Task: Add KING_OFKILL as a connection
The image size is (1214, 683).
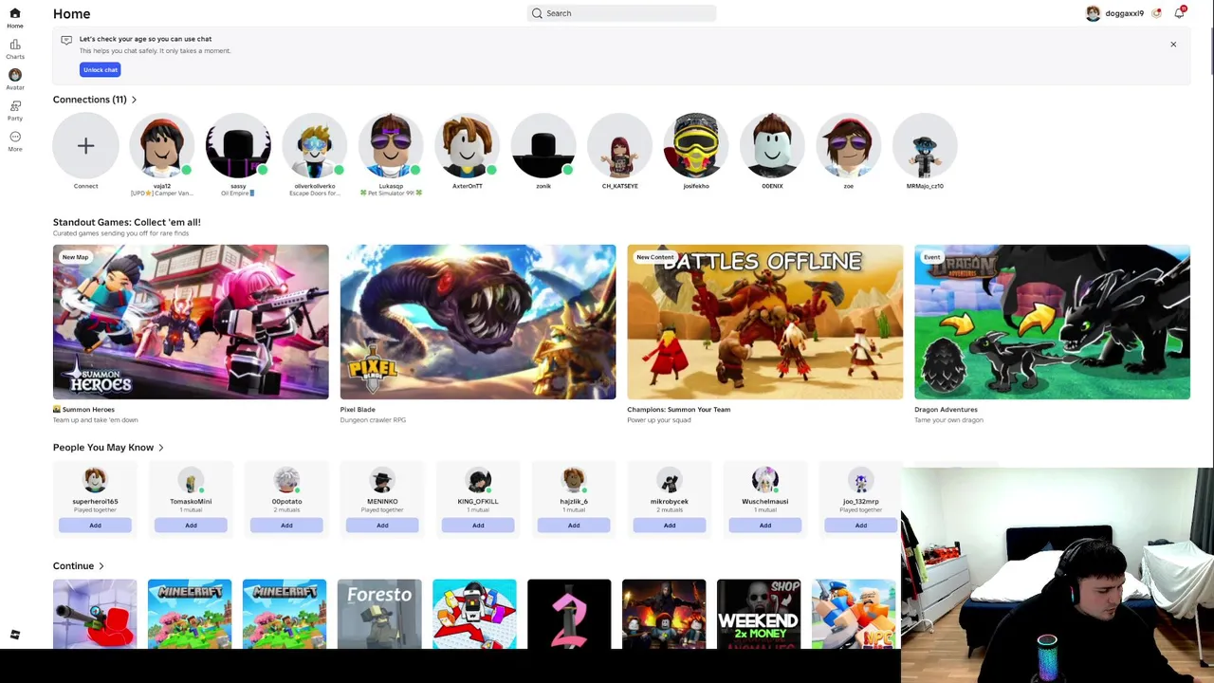Action: [x=478, y=526]
